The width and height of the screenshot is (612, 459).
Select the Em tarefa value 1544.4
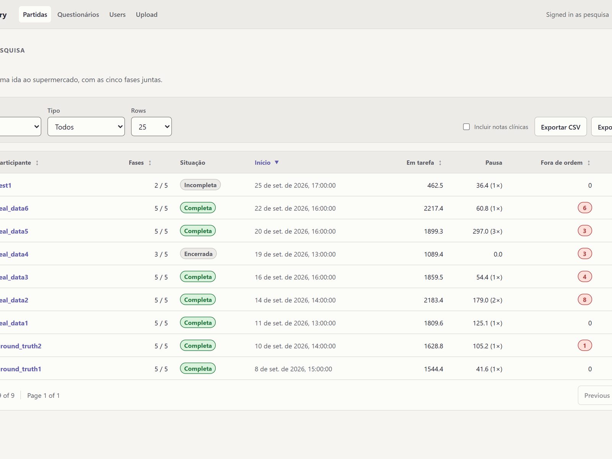point(433,369)
